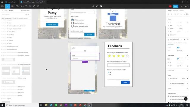Toggle layer visibility eye icon
Image resolution: width=190 pixels, height=107 pixels.
[x=187, y=78]
